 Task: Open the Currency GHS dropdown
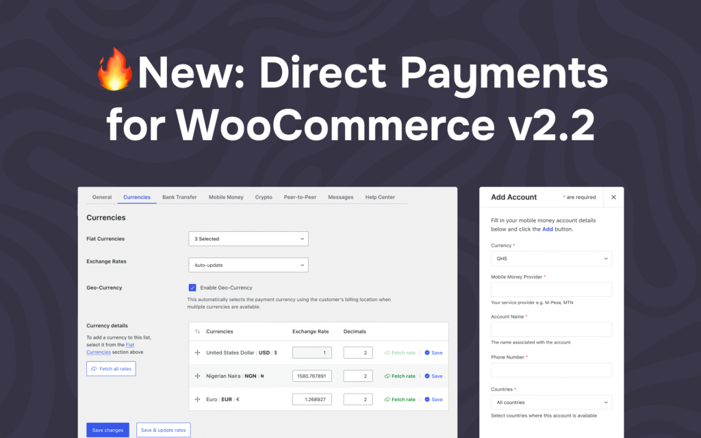click(551, 259)
